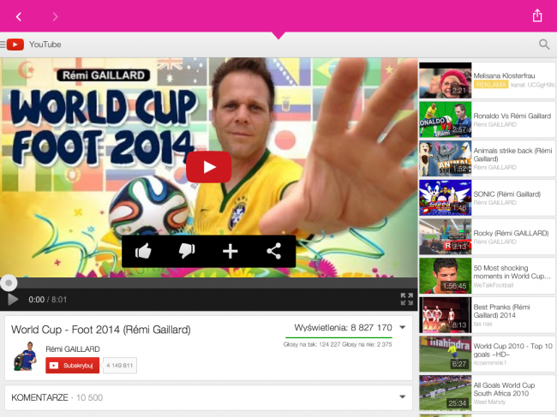This screenshot has width=557, height=417.
Task: Click the votes text Głosy na tak: 124 227
Action: 314,344
